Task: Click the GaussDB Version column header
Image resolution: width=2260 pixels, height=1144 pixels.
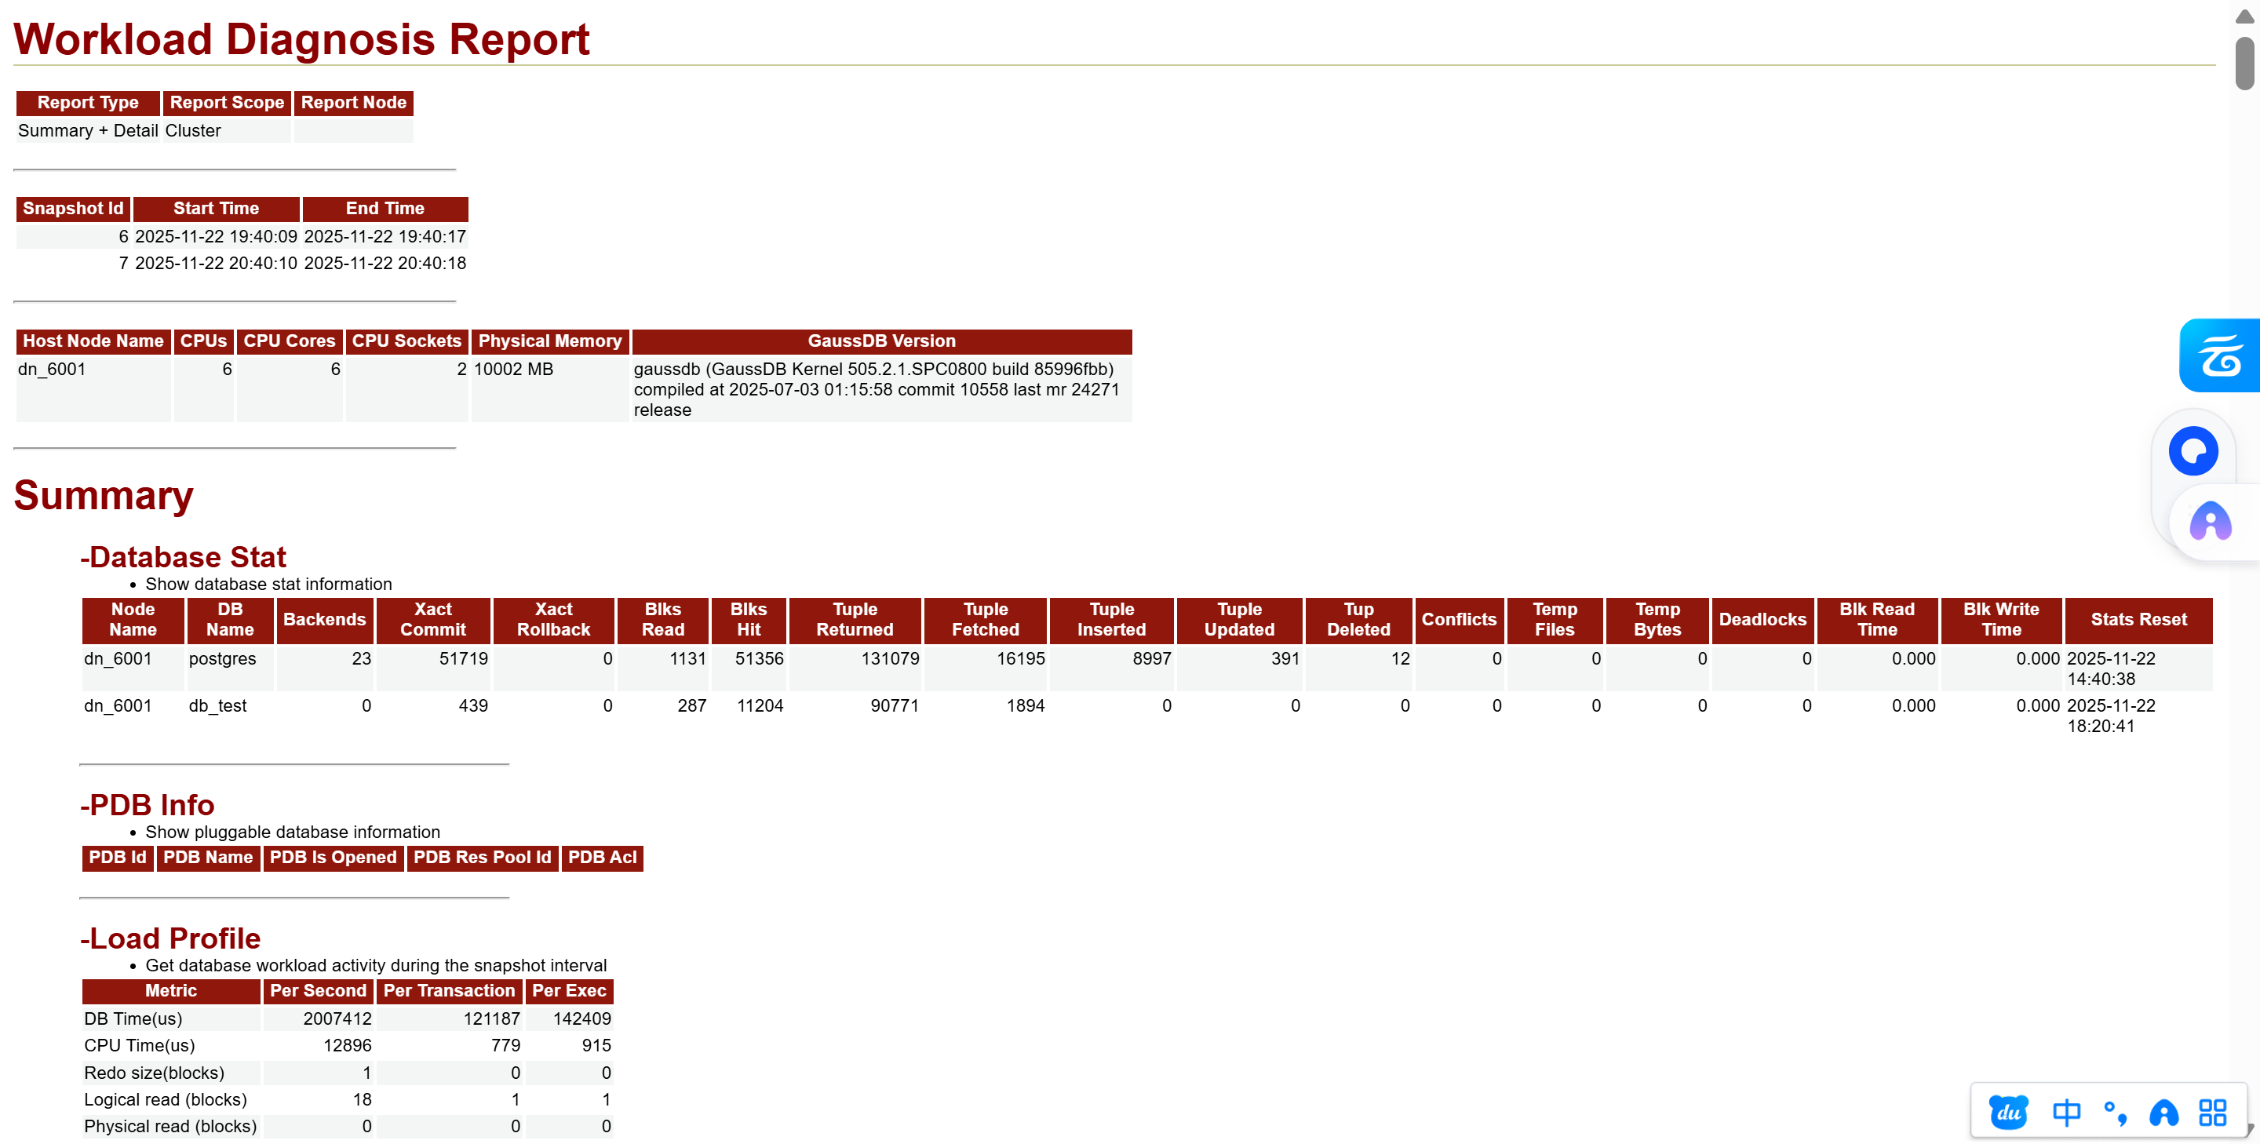Action: point(880,341)
